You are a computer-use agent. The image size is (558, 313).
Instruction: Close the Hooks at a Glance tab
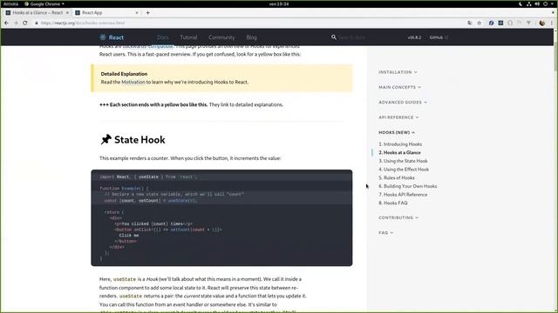pyautogui.click(x=67, y=12)
